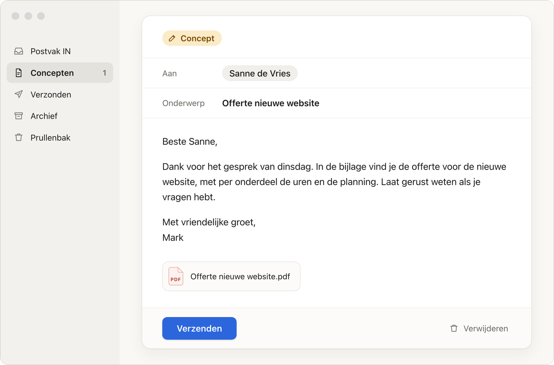Viewport: 554px width, 365px height.
Task: Click the Onderwerp label
Action: point(184,103)
